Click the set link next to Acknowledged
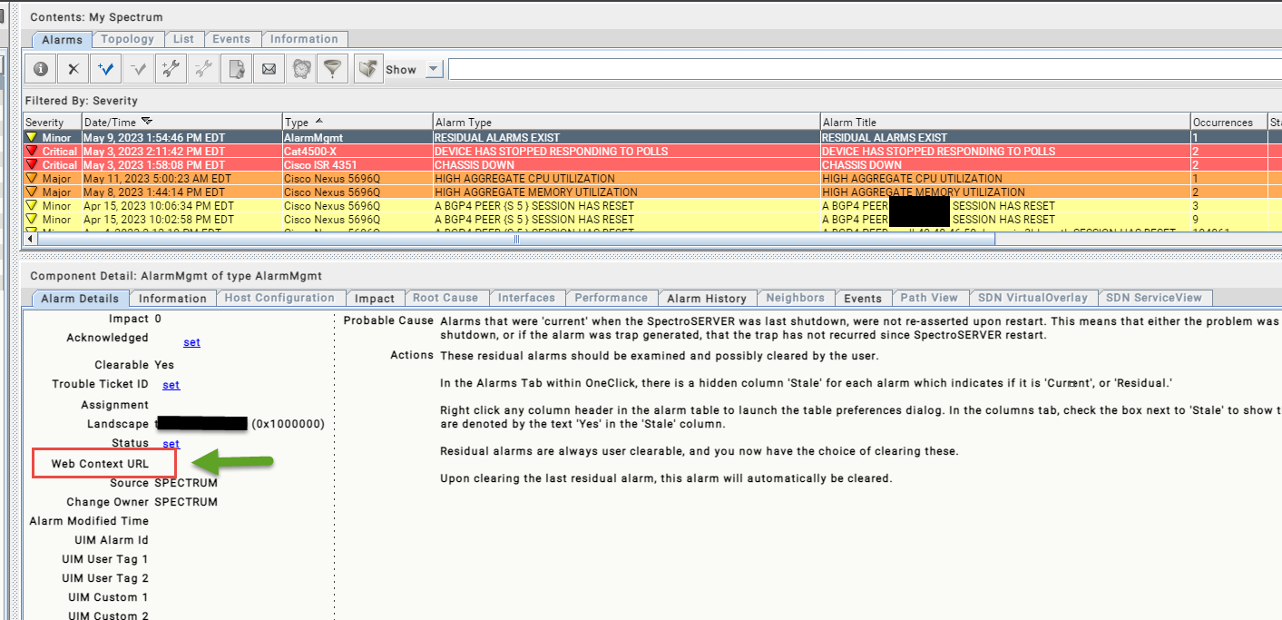This screenshot has height=620, width=1282. click(191, 342)
